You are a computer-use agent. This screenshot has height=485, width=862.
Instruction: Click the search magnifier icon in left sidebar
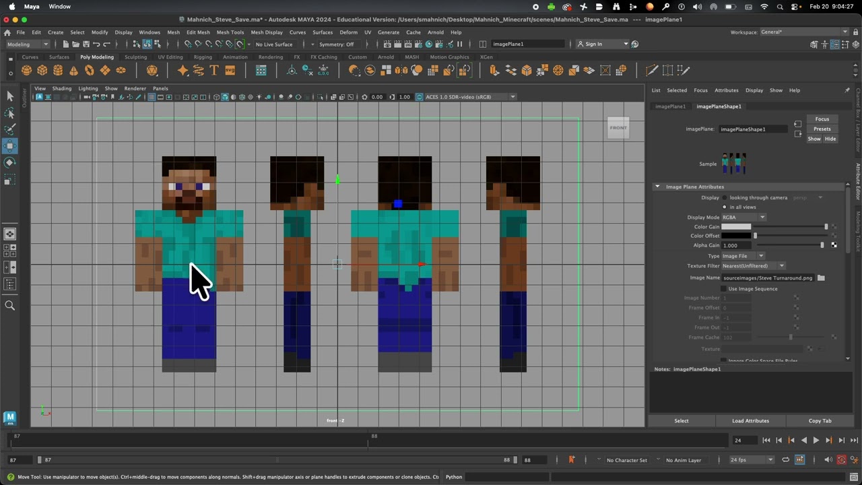10,306
